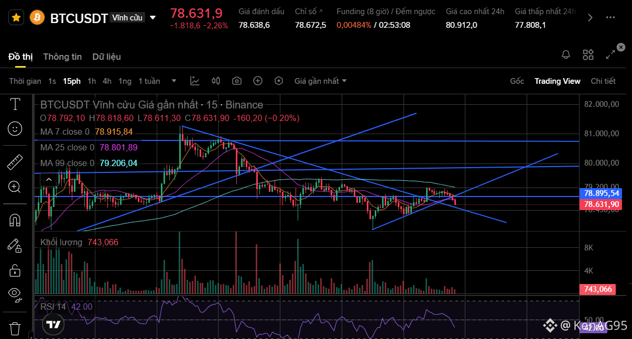Open candlestick chart style icon

pos(216,81)
